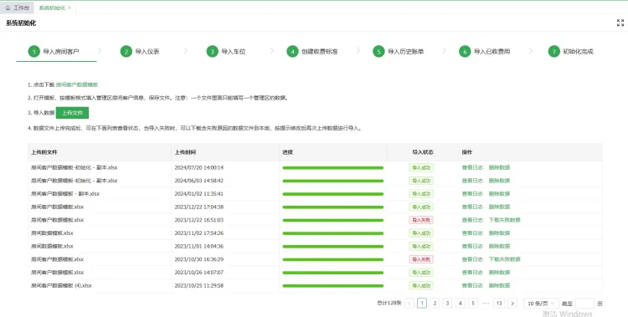Click the pagination ellipsis
Image resolution: width=628 pixels, height=317 pixels.
(x=486, y=304)
